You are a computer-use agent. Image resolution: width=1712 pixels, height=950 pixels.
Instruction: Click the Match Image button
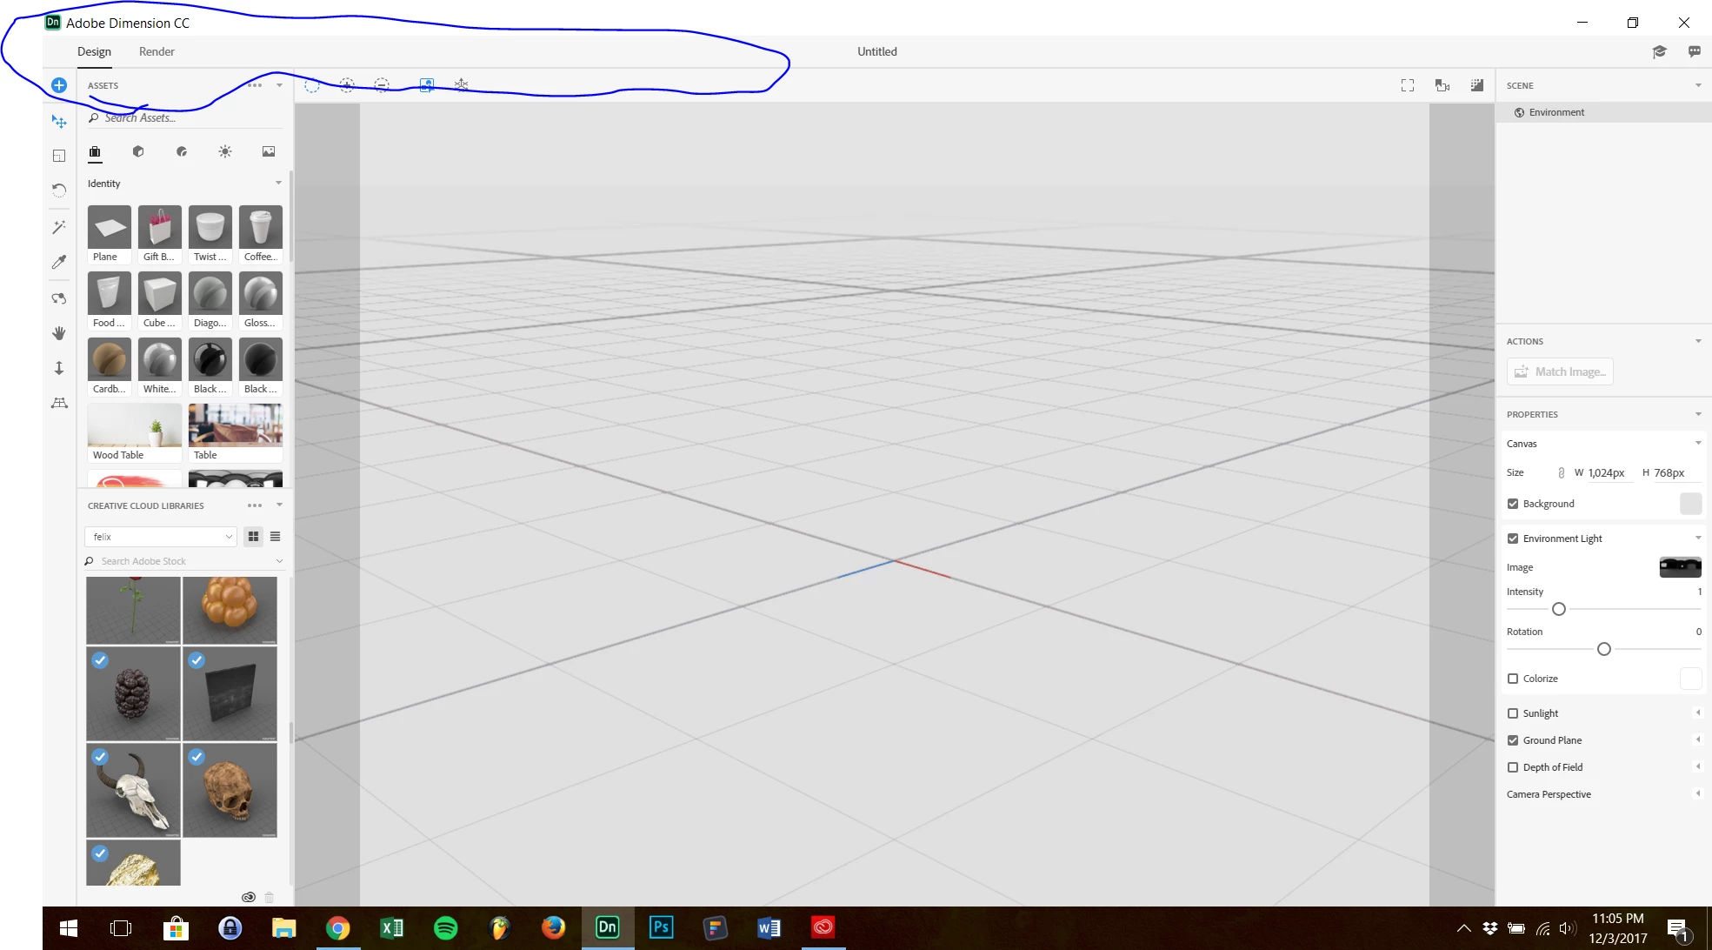pos(1561,371)
